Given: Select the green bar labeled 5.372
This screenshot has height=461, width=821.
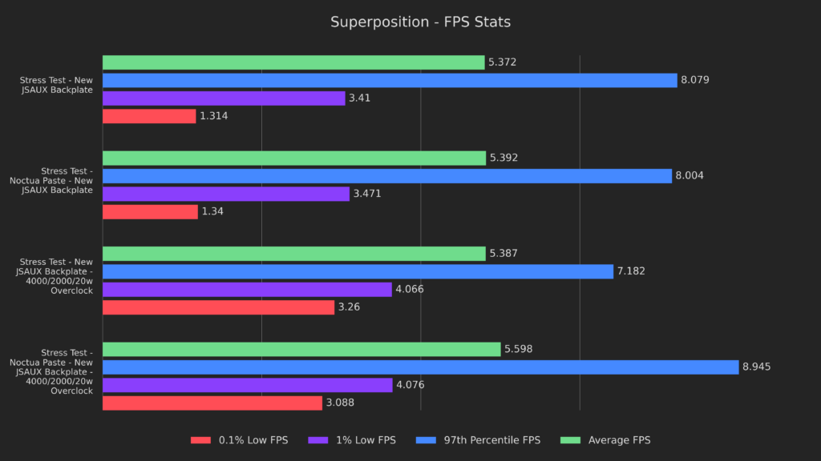Looking at the screenshot, I should point(293,62).
